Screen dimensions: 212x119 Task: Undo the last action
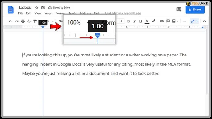(x=10, y=21)
